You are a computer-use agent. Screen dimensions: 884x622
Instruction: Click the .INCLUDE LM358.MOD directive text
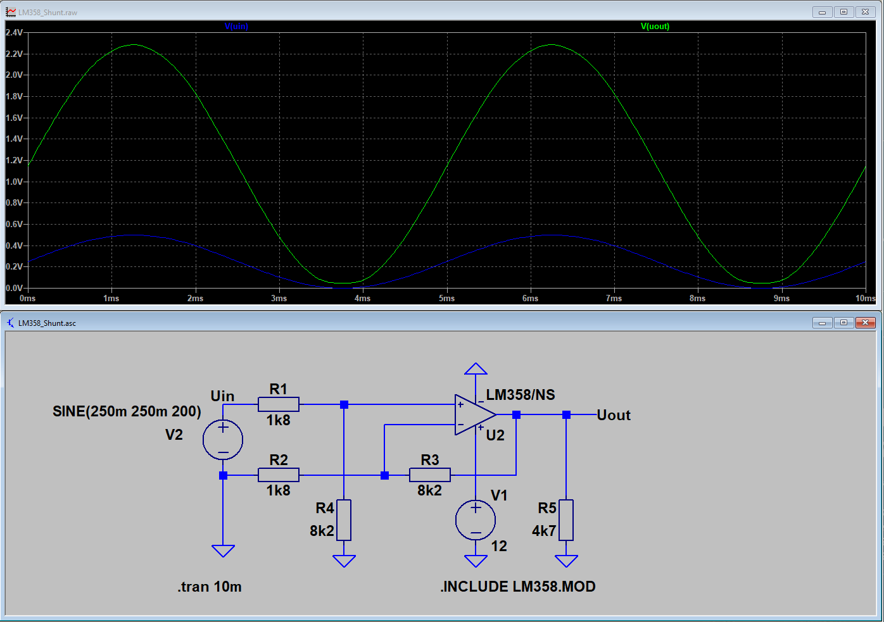[x=518, y=587]
